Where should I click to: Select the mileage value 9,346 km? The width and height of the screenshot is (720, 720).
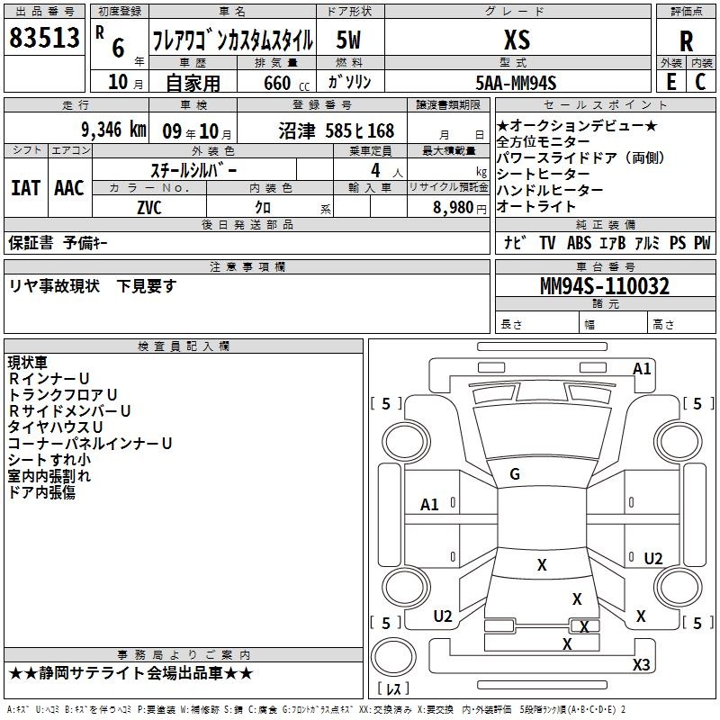112,130
